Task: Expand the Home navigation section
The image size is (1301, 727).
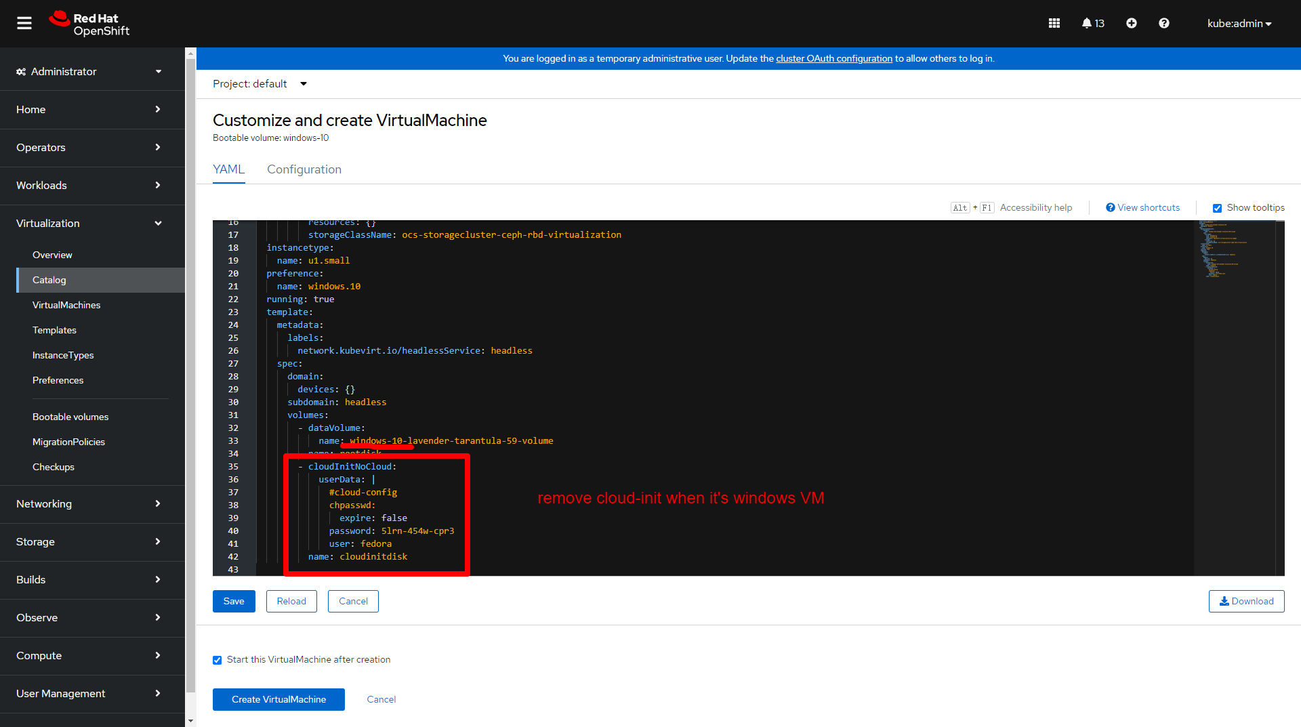Action: 92,109
